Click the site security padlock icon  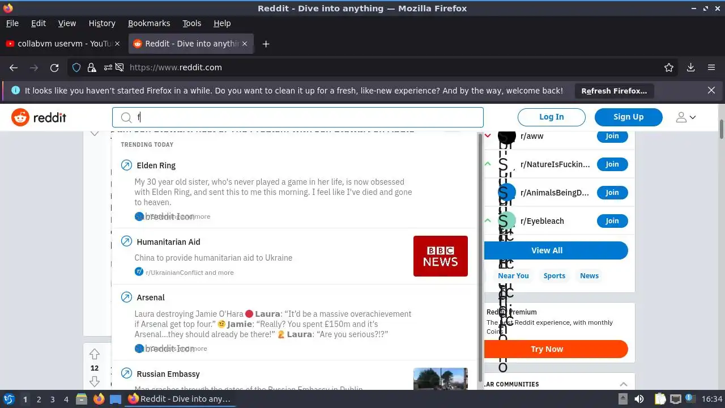(x=92, y=67)
